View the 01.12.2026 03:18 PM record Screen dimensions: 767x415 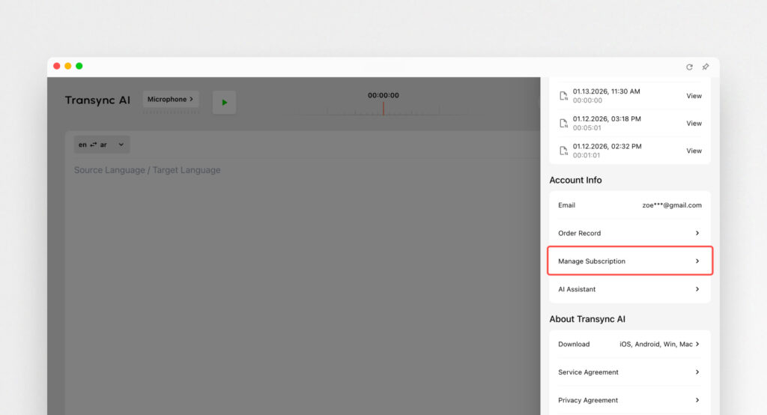[x=694, y=124]
